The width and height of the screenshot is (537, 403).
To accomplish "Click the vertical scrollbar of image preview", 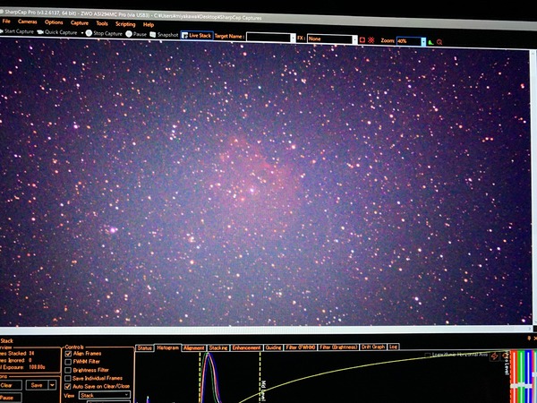I will (x=534, y=187).
